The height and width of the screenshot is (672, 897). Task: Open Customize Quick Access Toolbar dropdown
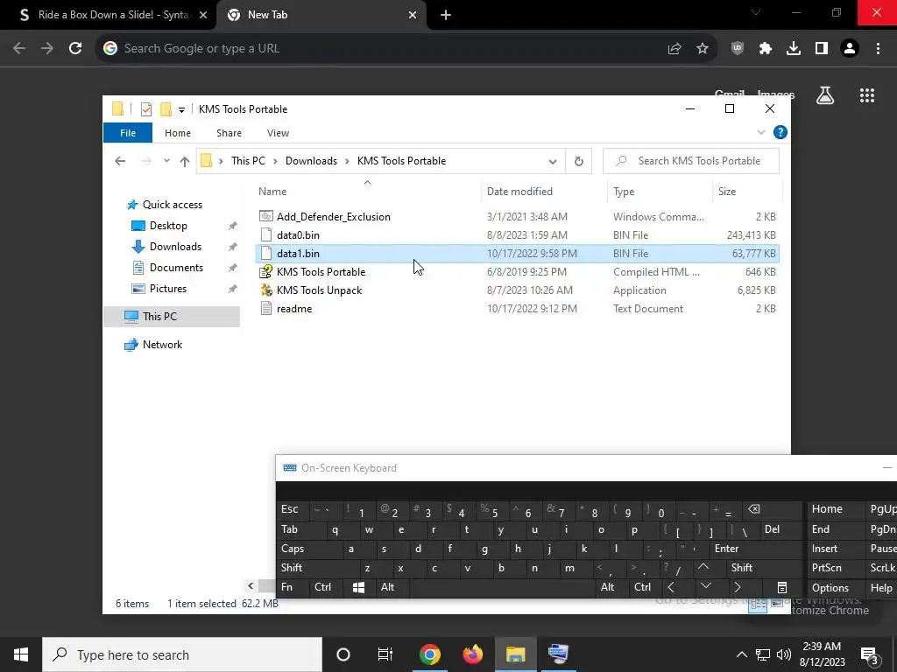coord(181,109)
